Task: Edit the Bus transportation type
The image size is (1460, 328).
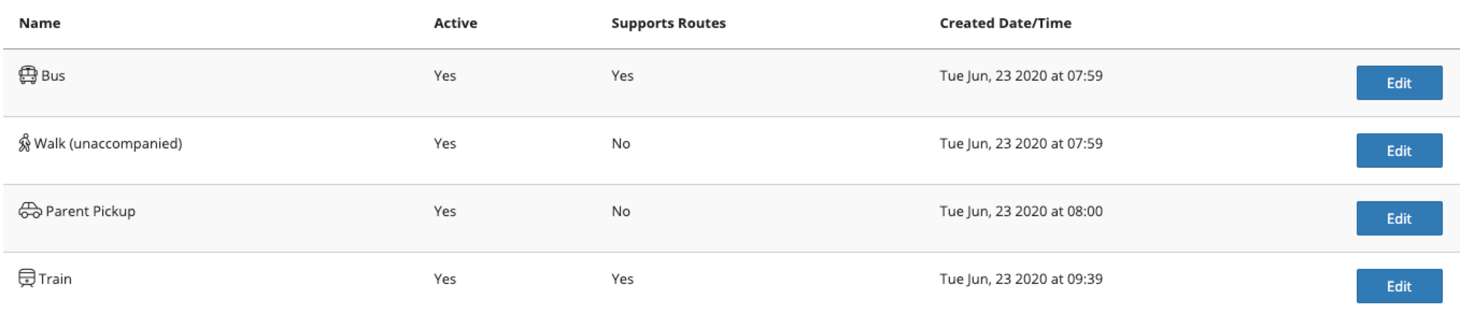Action: [x=1399, y=83]
